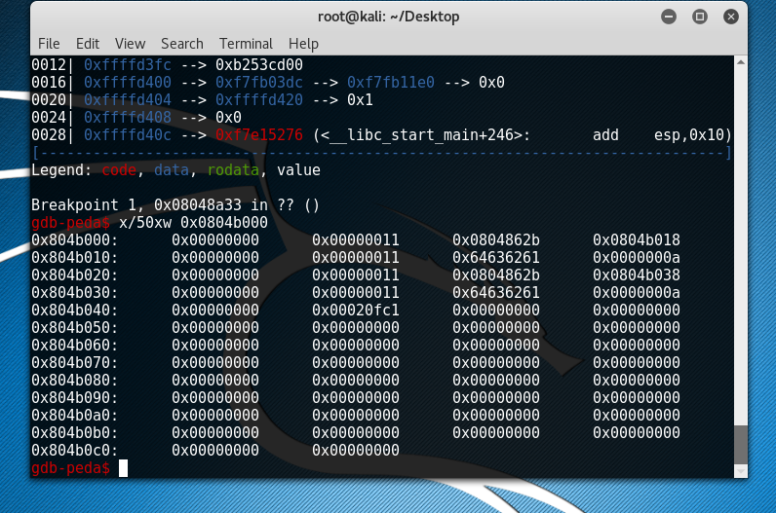Click the blue 'data' legend word
776x513 pixels.
pos(172,170)
